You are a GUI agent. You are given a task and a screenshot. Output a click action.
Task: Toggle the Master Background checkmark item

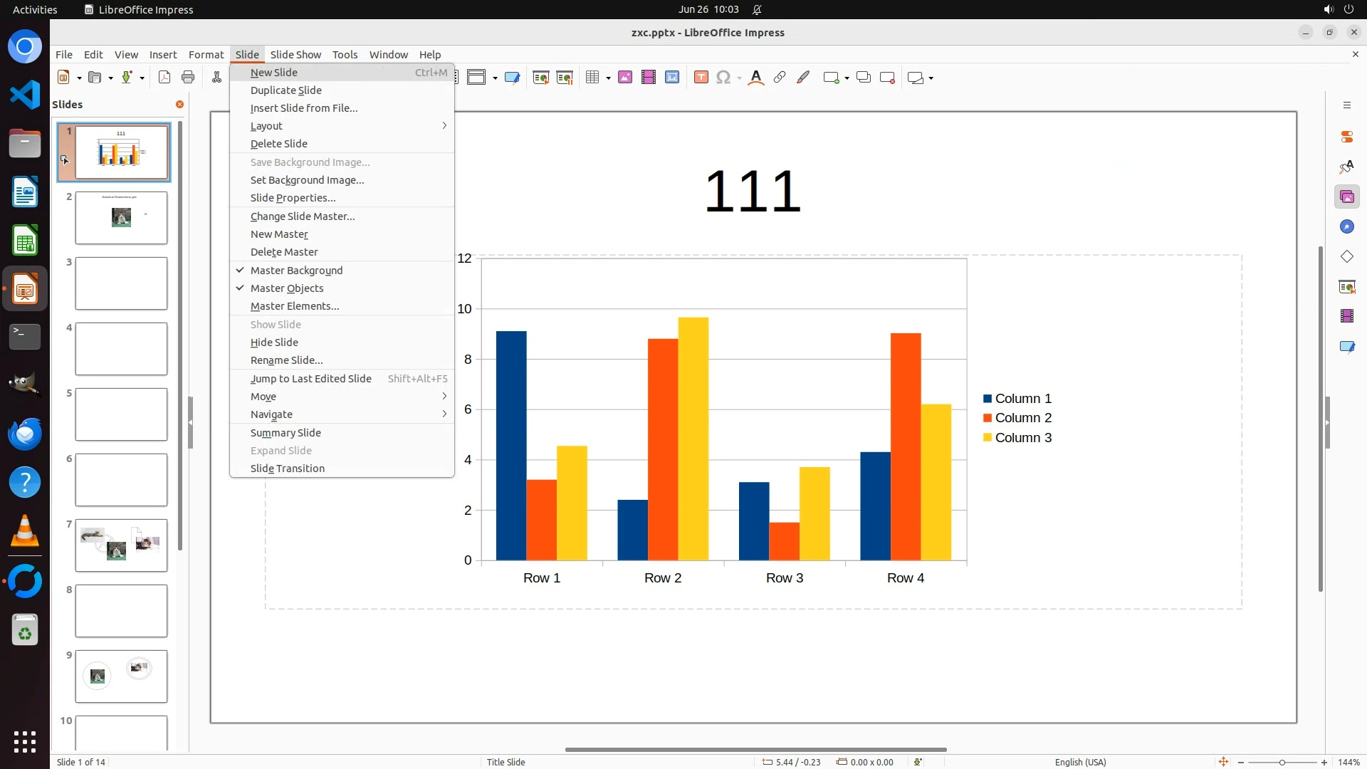tap(296, 271)
